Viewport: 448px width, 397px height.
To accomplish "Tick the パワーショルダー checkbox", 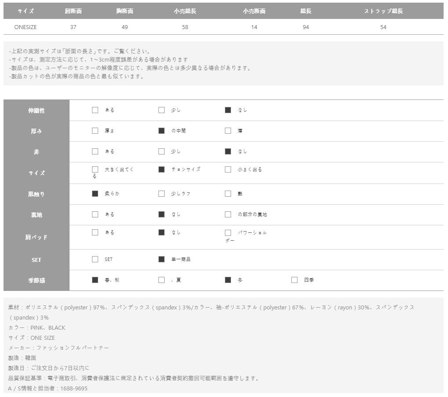I will pyautogui.click(x=228, y=233).
